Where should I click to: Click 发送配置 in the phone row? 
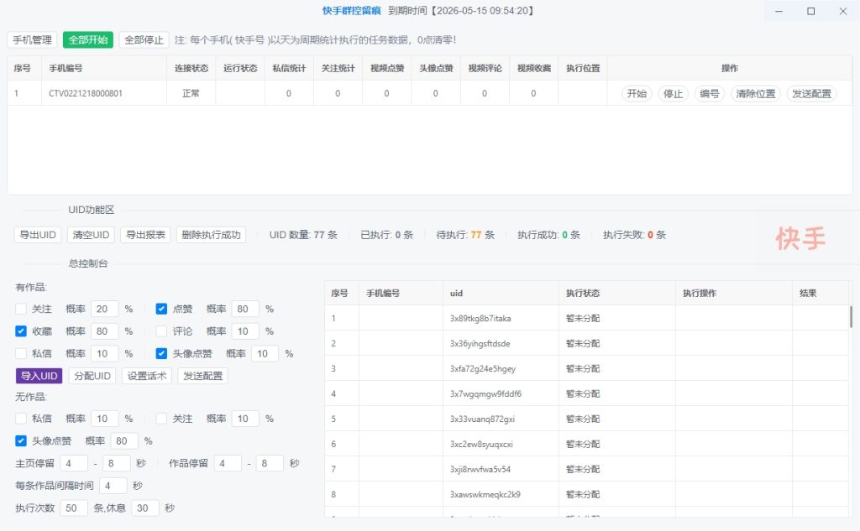coord(810,93)
